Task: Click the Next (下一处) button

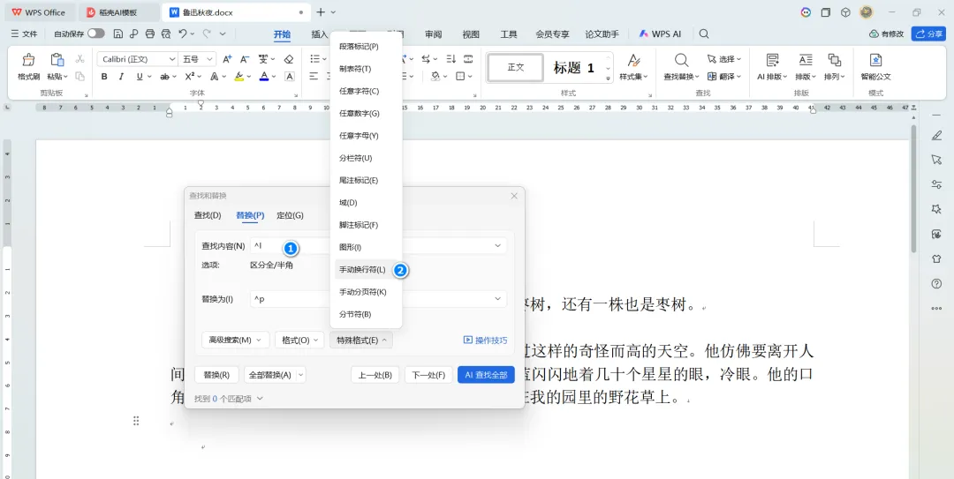Action: point(428,375)
